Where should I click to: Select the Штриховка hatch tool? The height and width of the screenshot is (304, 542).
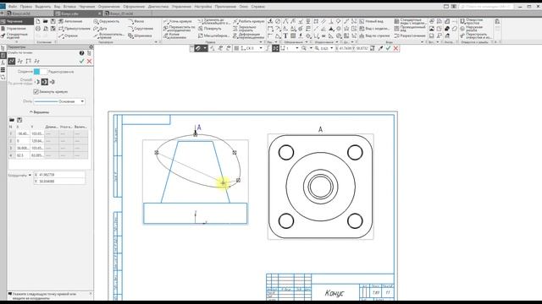(140, 35)
